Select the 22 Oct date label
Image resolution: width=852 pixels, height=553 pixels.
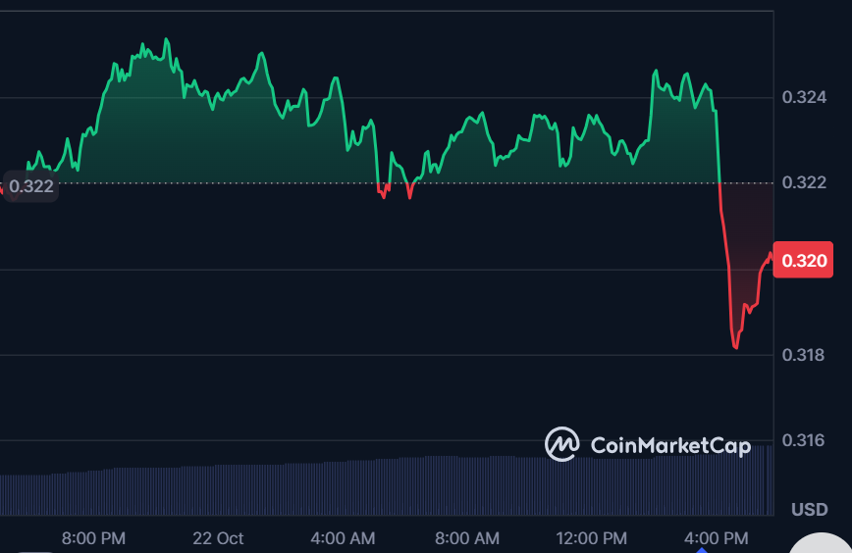click(x=218, y=538)
